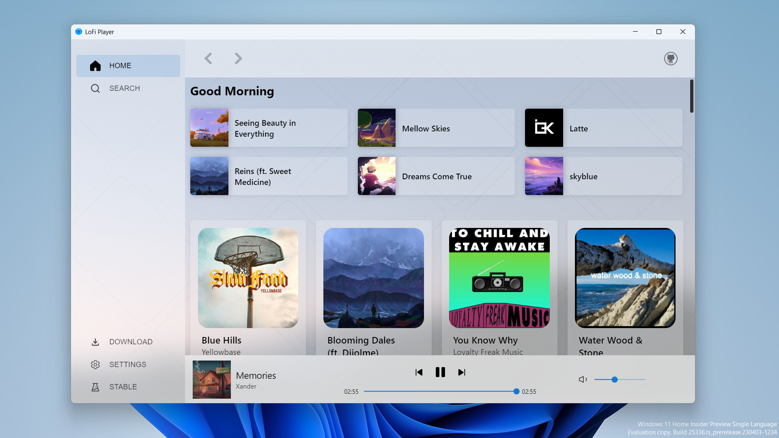This screenshot has width=779, height=438.
Task: Go forward with the right chevron
Action: (x=238, y=58)
